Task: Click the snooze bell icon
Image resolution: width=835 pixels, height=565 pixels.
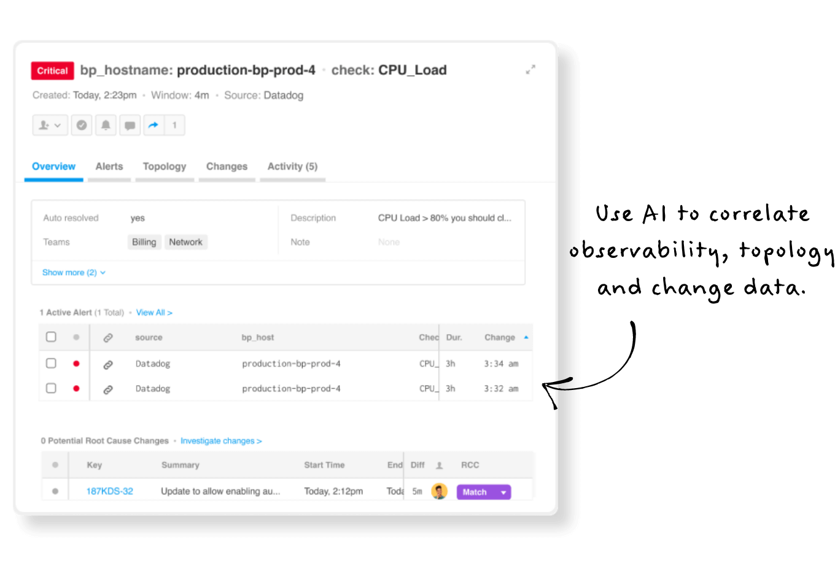Action: [x=106, y=125]
